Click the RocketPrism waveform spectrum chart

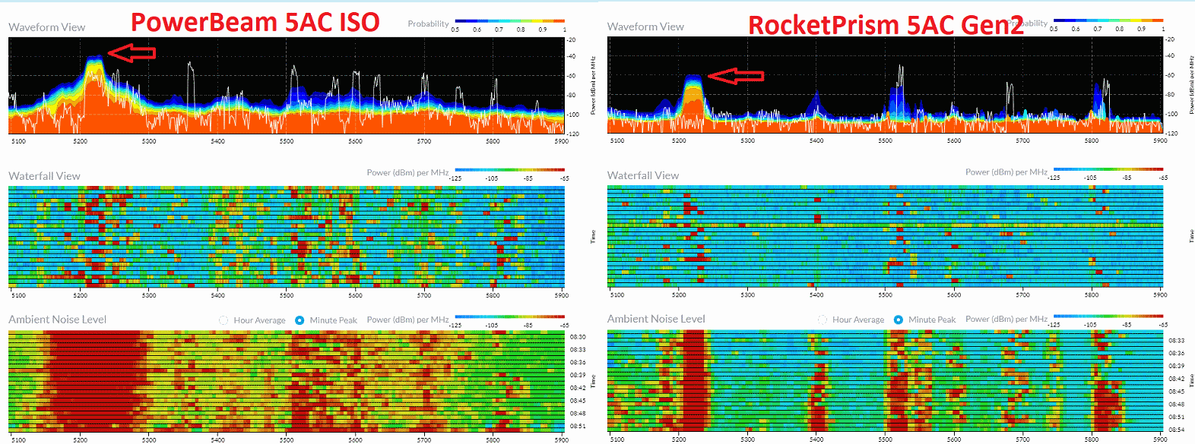[x=886, y=85]
